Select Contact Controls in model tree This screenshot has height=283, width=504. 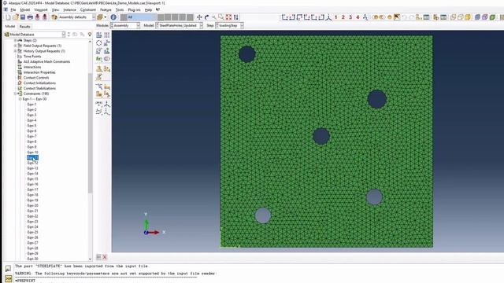36,78
